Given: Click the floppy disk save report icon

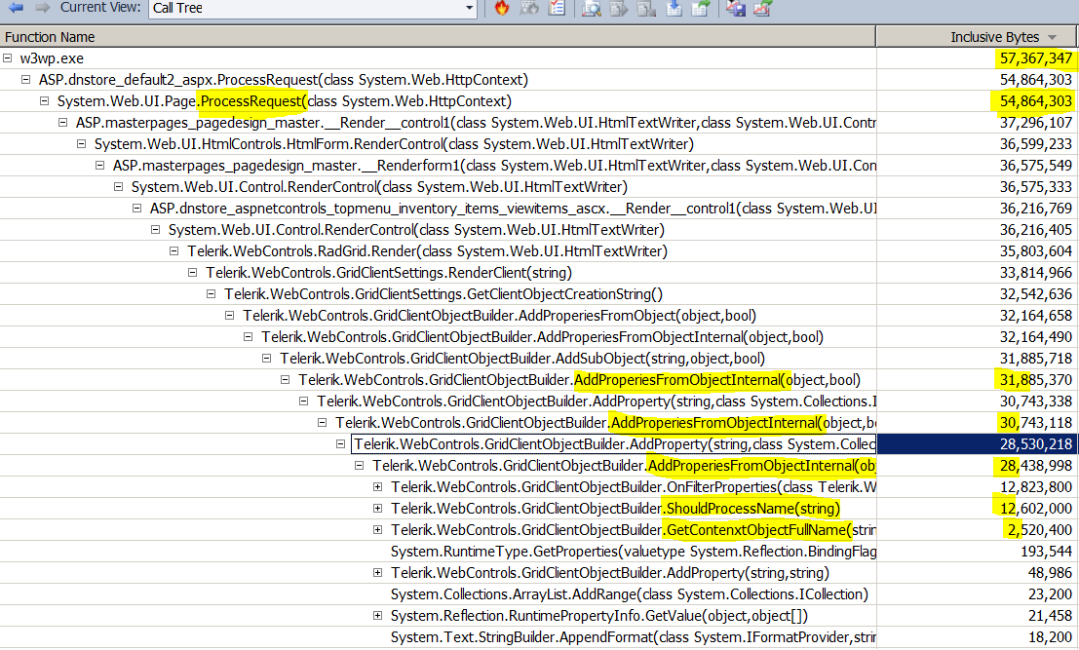Looking at the screenshot, I should coord(736,8).
